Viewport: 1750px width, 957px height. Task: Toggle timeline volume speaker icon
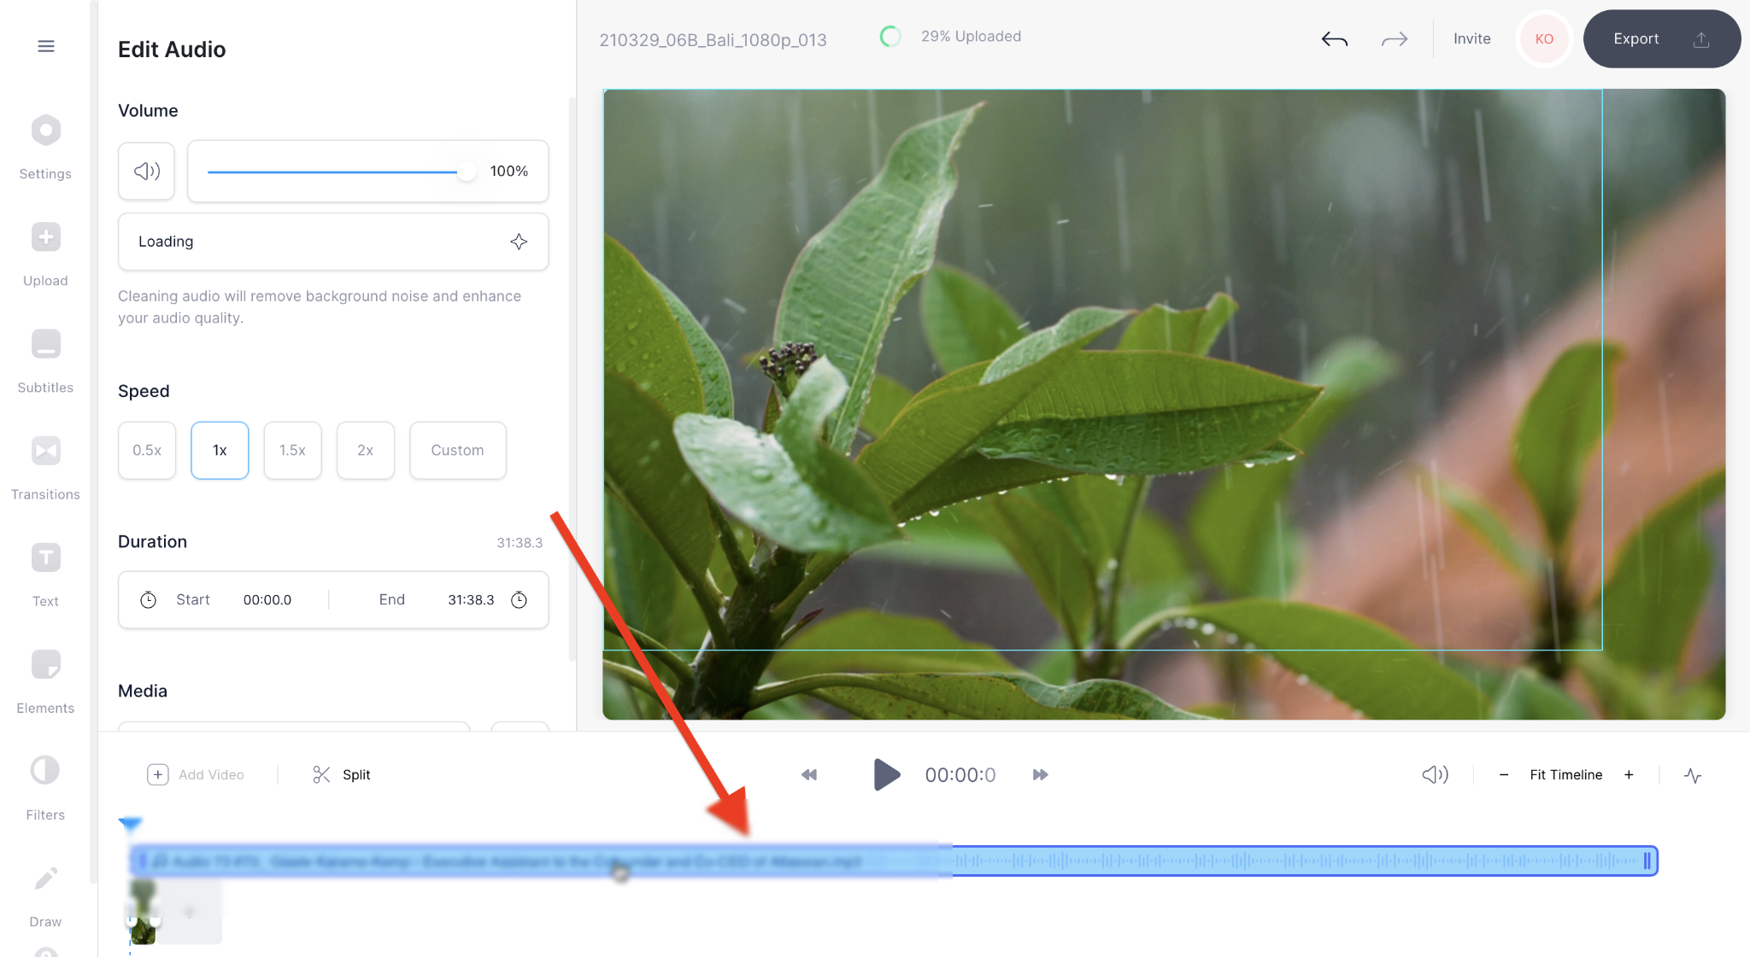pos(1436,774)
